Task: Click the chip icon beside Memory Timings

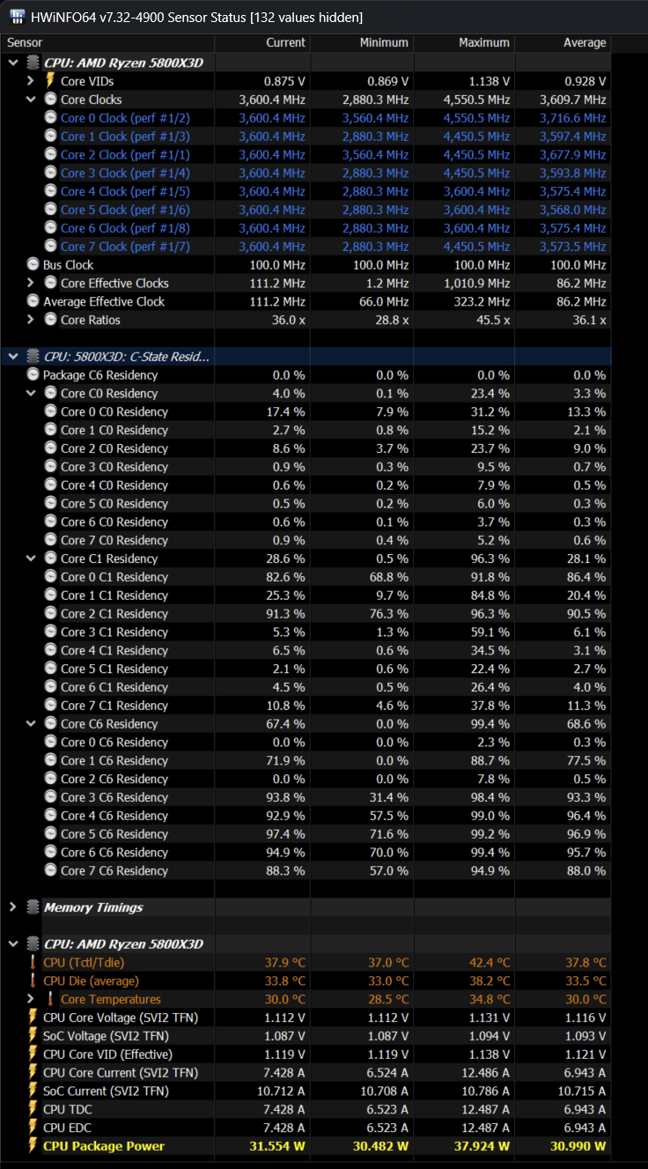Action: point(33,907)
